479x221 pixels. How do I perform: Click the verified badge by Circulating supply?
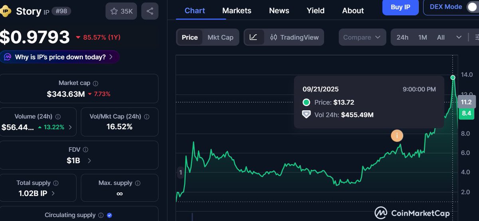109,215
